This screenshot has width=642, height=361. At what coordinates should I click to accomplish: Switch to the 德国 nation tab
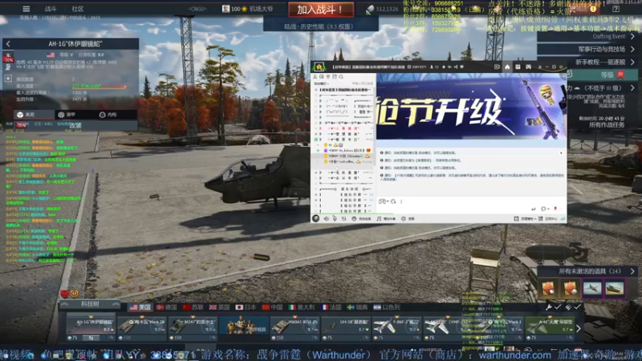(167, 307)
